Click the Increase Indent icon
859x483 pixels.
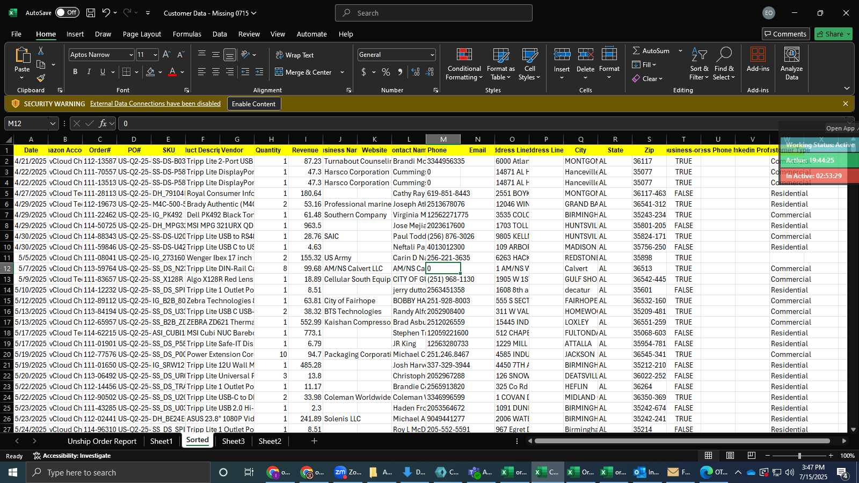(x=259, y=72)
